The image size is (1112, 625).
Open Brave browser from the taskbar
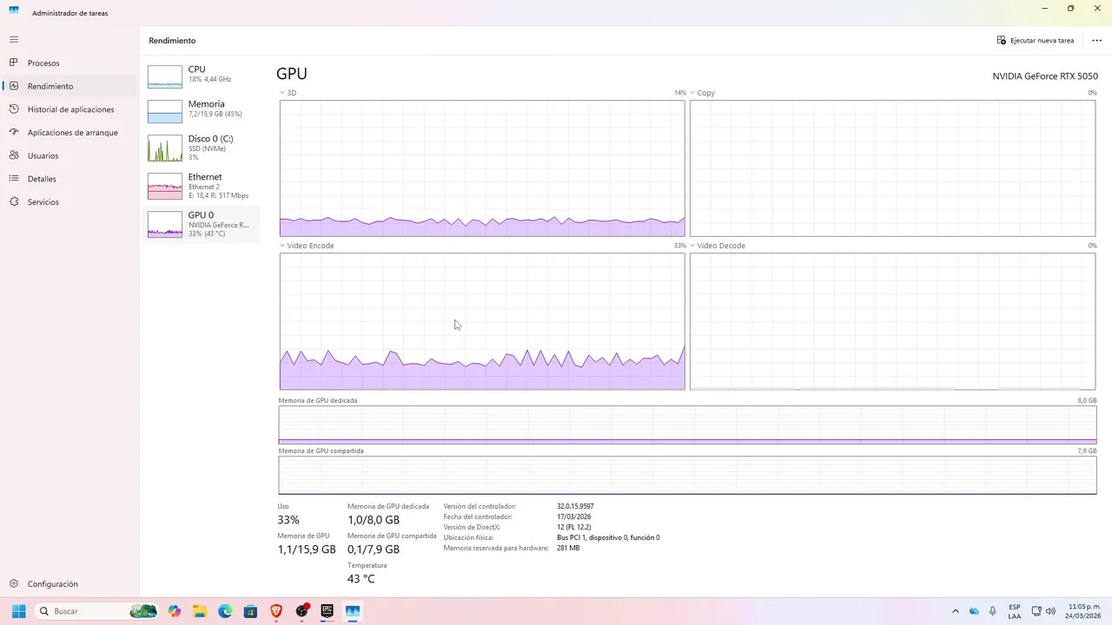tap(276, 611)
